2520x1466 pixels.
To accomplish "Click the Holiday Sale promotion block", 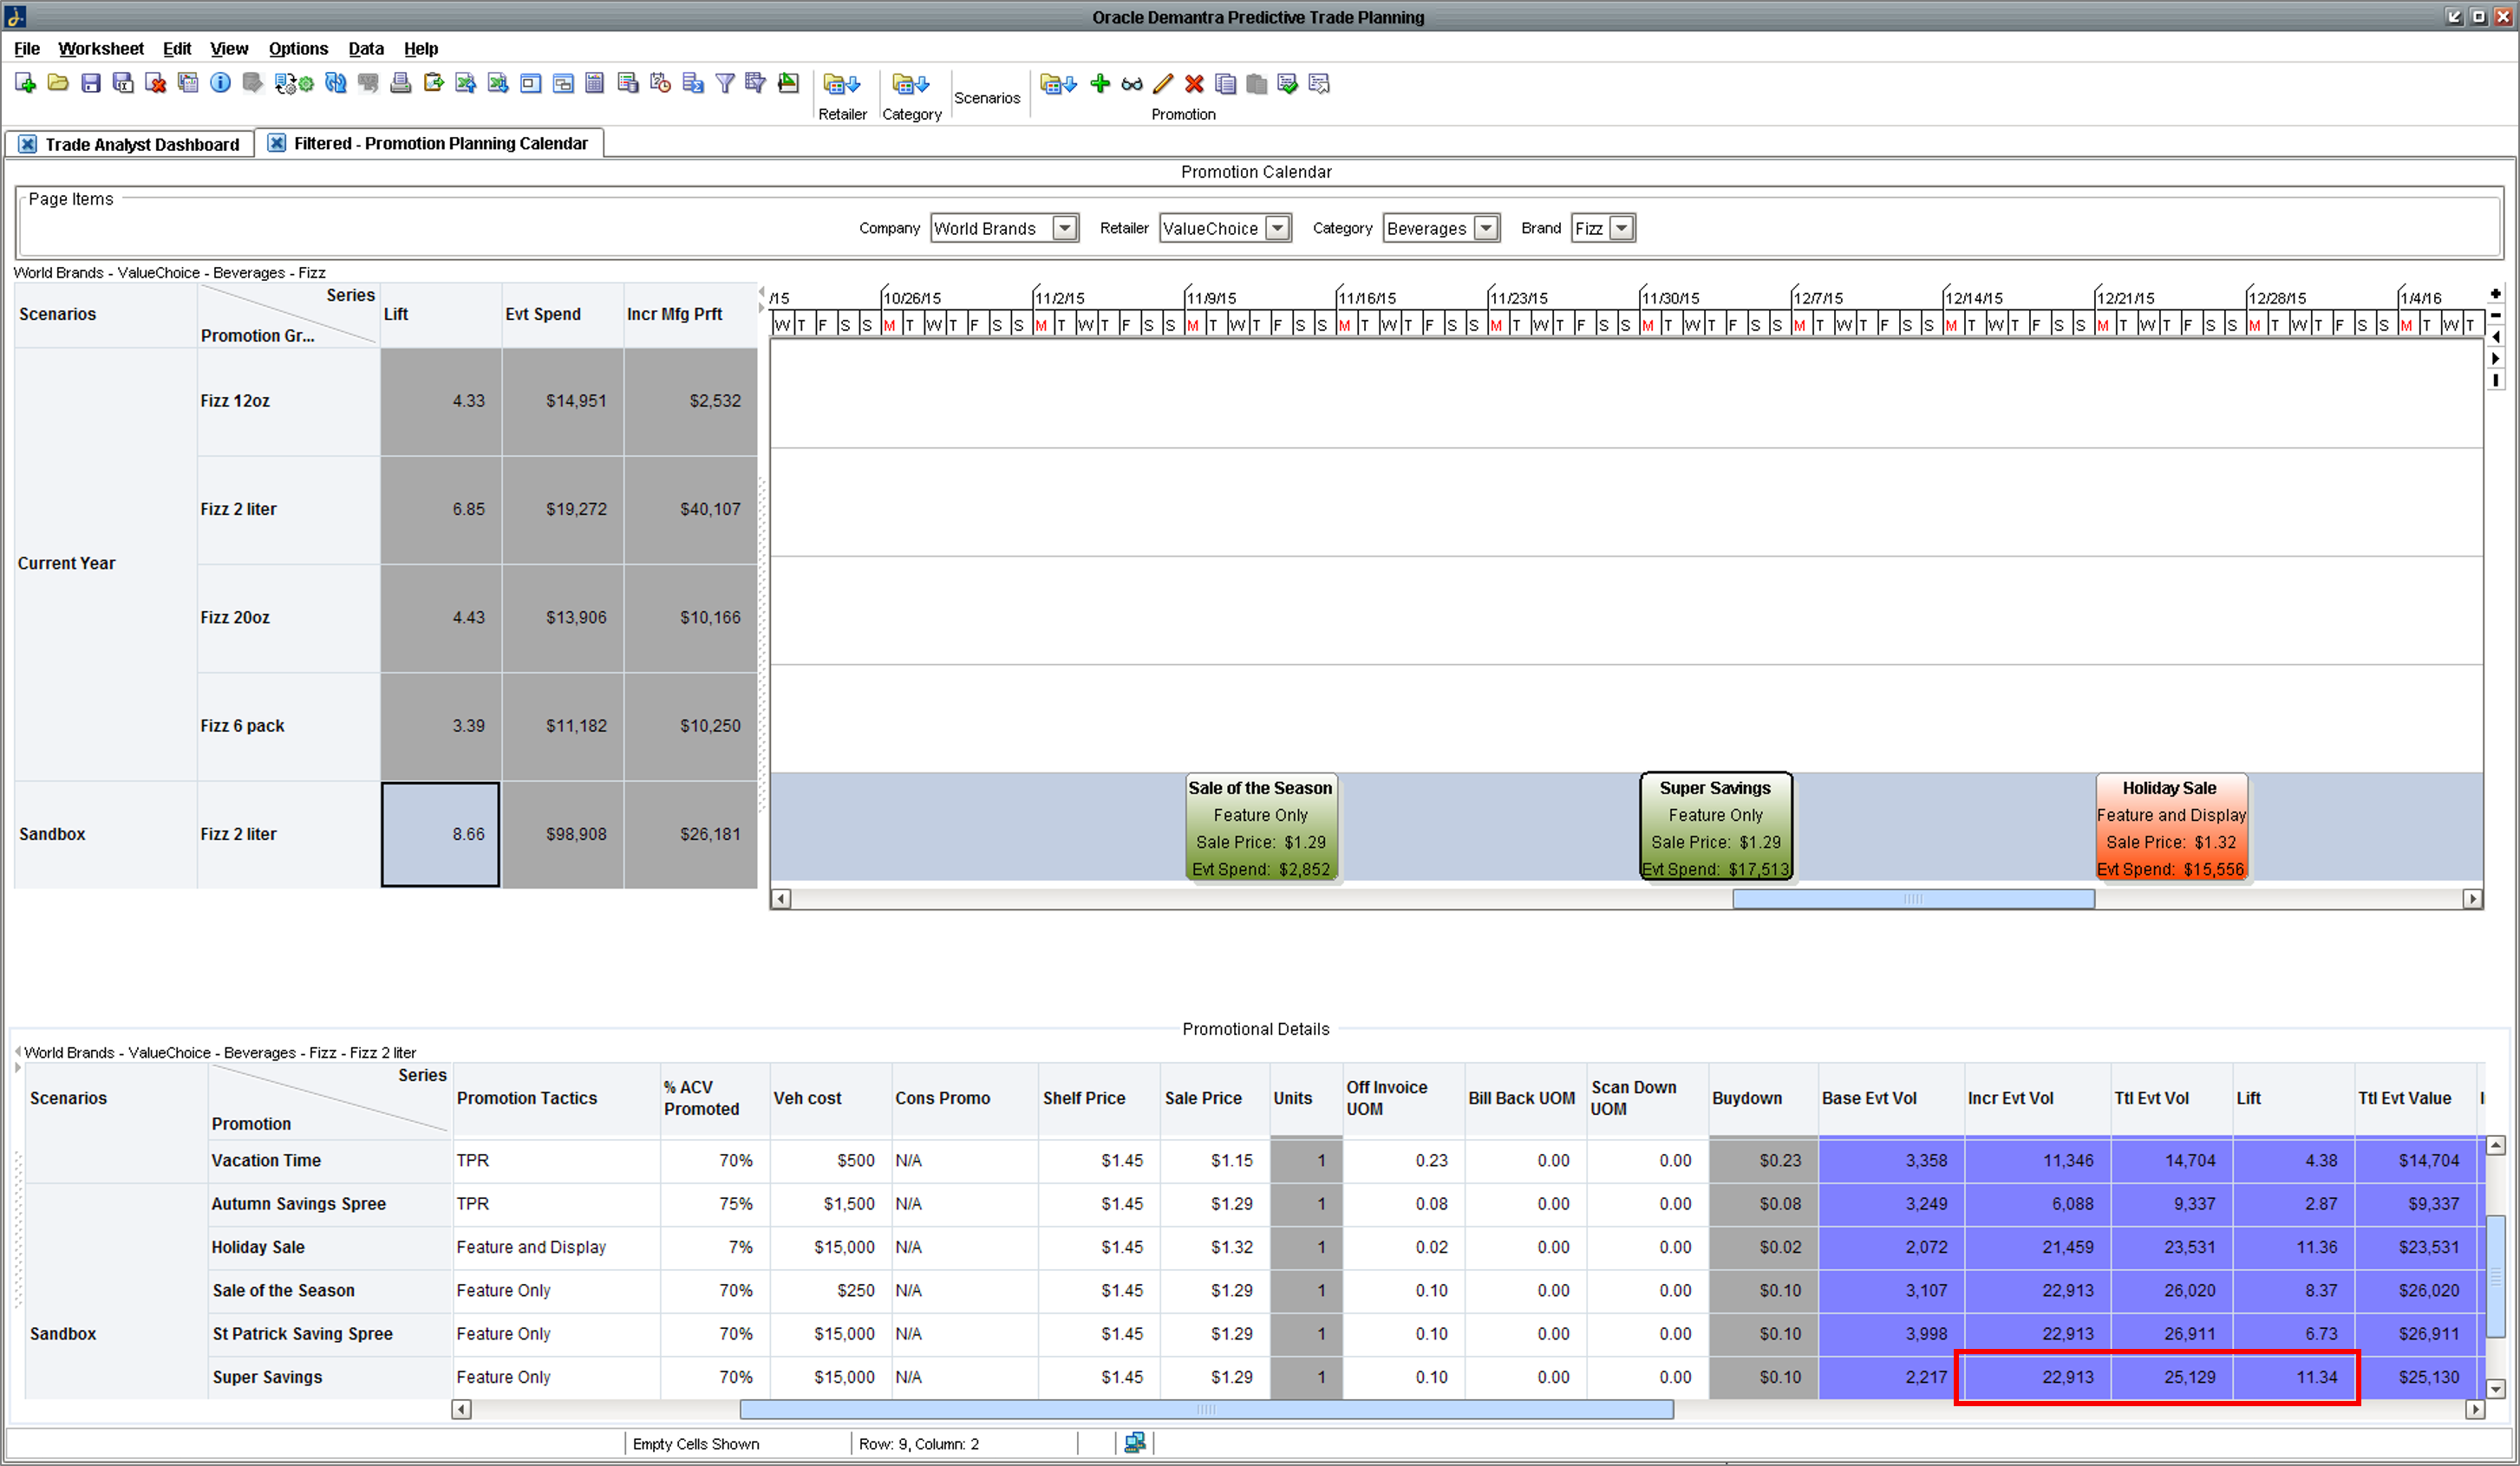I will coord(2170,828).
